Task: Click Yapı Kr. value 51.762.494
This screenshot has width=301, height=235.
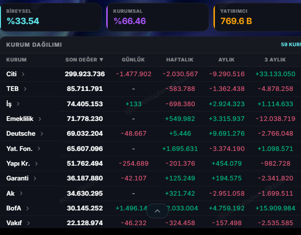Action: point(85,163)
